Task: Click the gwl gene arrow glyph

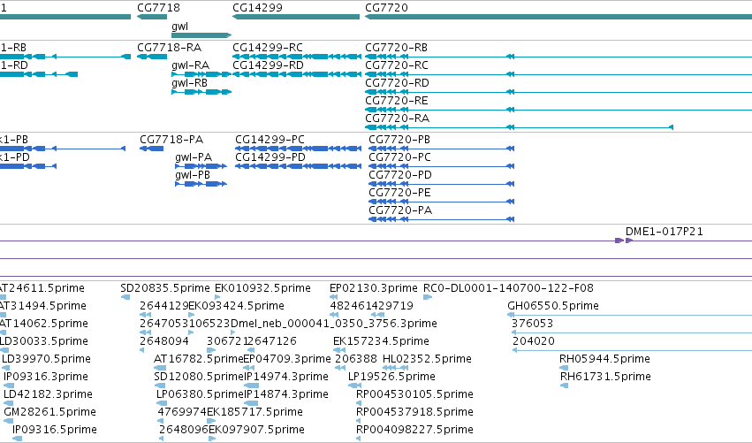Action: coord(201,35)
